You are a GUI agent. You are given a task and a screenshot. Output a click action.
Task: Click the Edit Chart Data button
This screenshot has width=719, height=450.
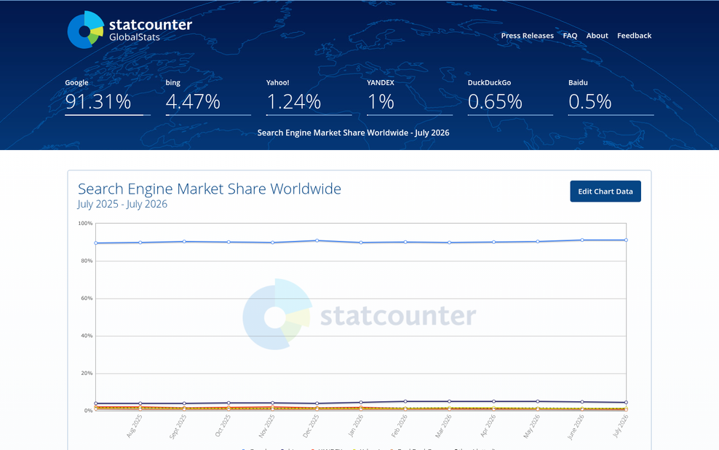605,192
